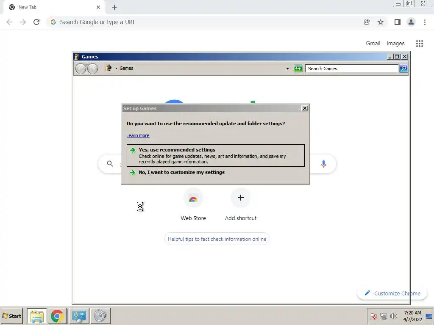Viewport: 434px width, 325px height.
Task: Open Gmail link
Action: pos(373,44)
